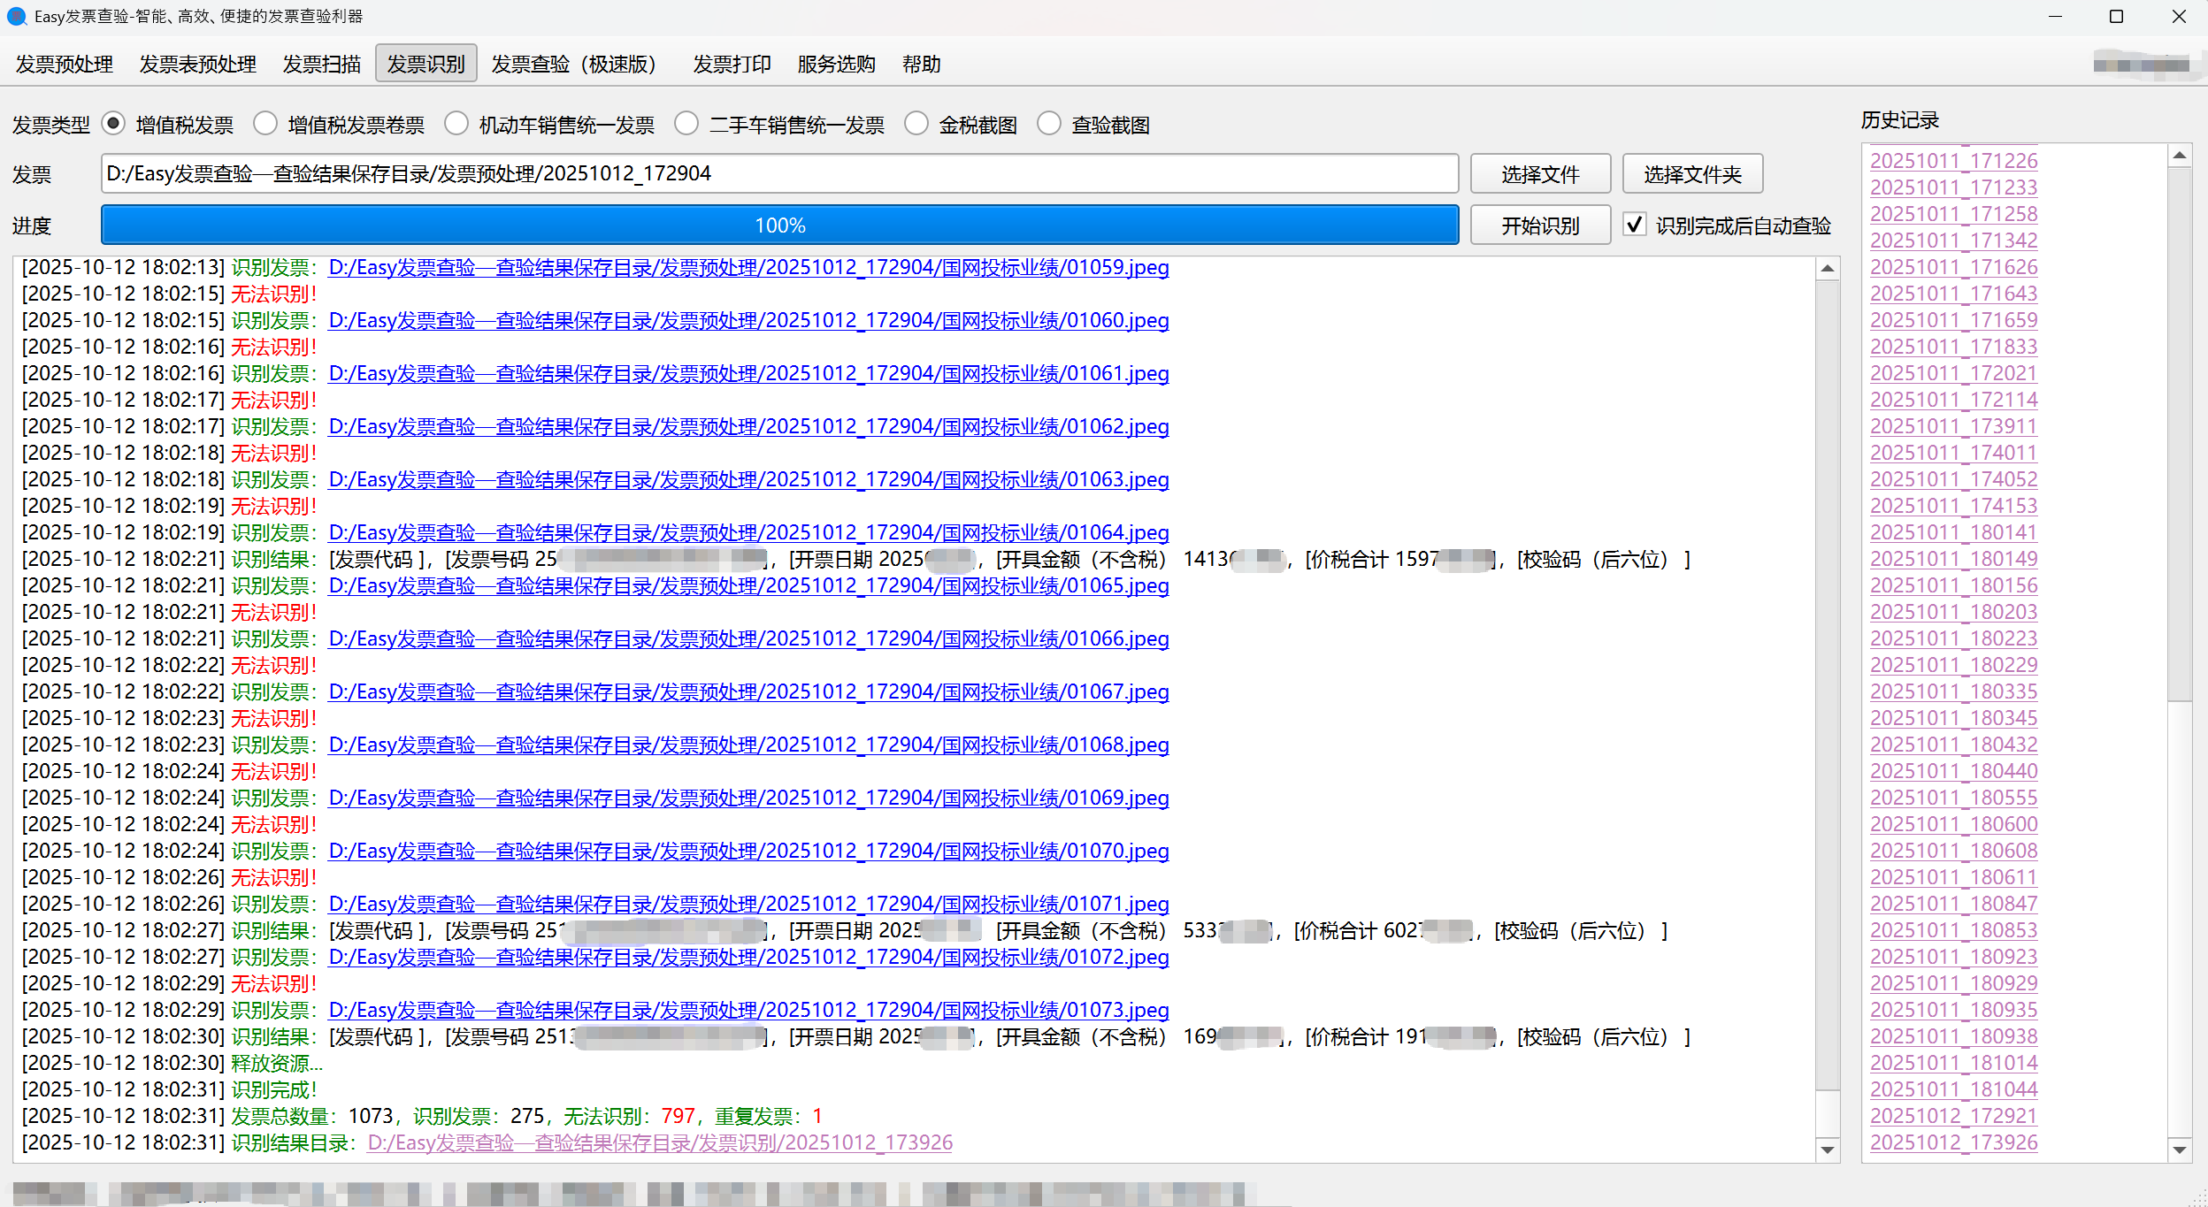2208x1207 pixels.
Task: Choose 机动车销售统一发票 option
Action: point(456,124)
